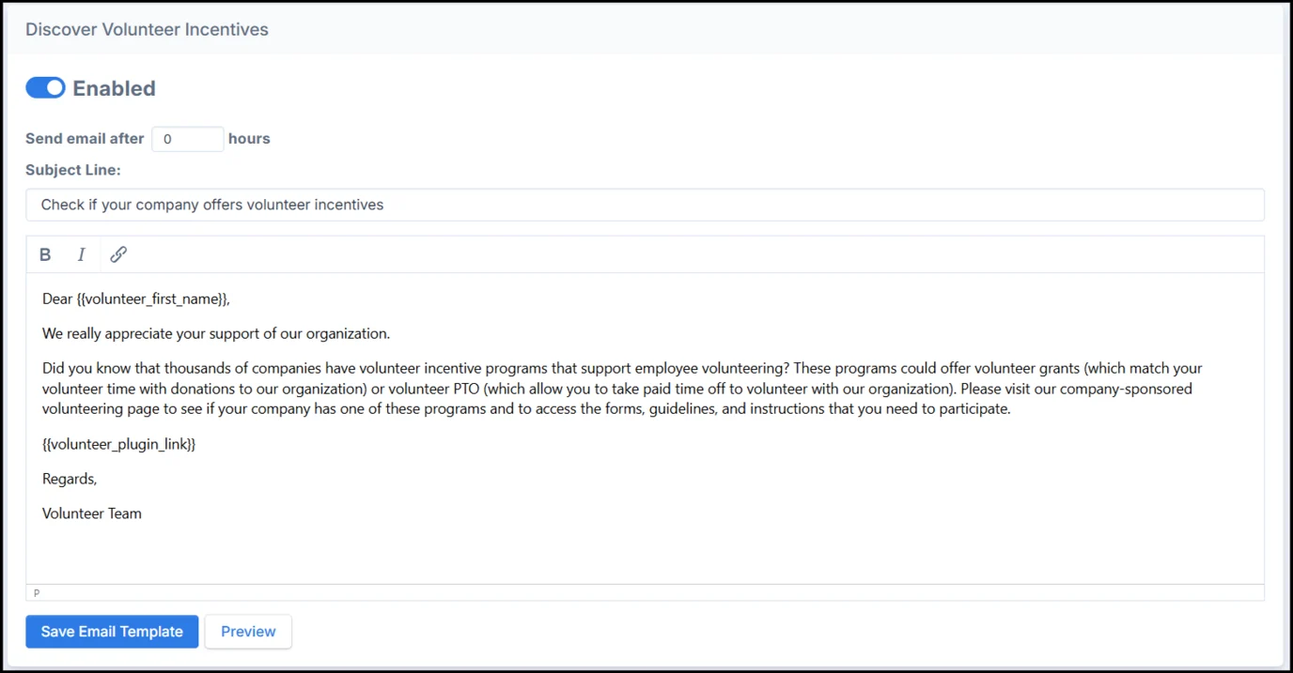Click the Subject Line label
Screen dimensions: 1293x673
point(73,170)
